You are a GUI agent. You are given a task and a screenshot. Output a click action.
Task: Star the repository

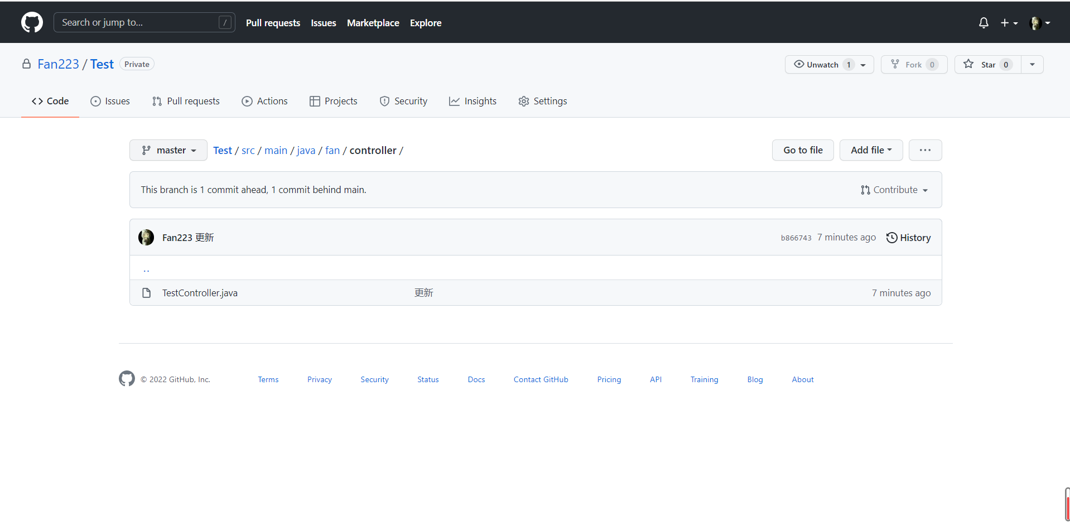click(988, 65)
